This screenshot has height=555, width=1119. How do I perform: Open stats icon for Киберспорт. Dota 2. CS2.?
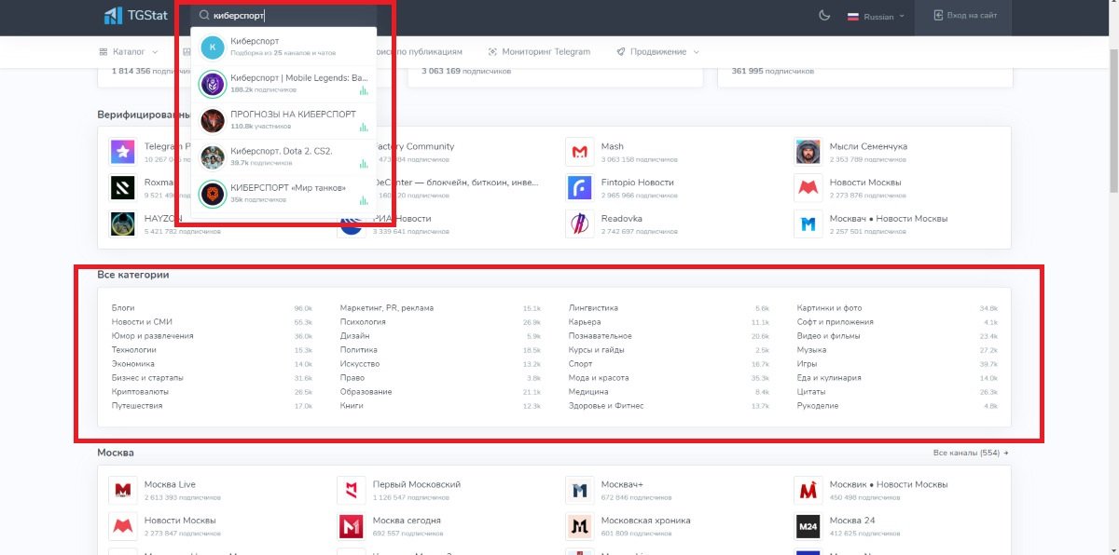pos(363,162)
